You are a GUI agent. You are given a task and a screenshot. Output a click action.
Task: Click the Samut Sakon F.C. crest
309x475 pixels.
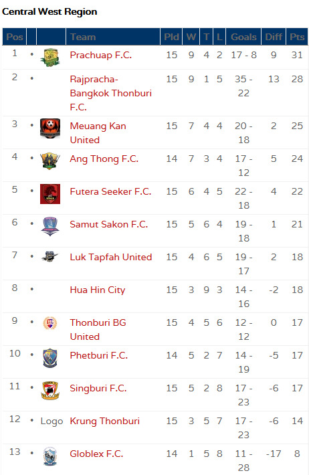pos(50,226)
